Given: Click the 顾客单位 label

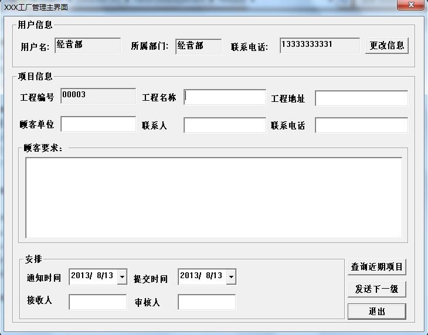Looking at the screenshot, I should [37, 125].
